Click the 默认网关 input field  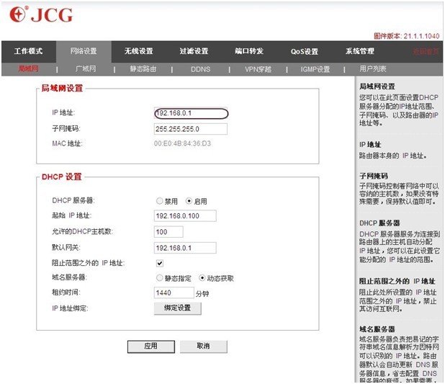pyautogui.click(x=185, y=248)
